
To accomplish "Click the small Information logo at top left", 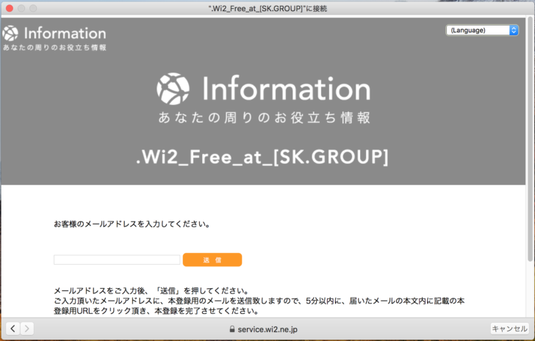I will pyautogui.click(x=54, y=38).
